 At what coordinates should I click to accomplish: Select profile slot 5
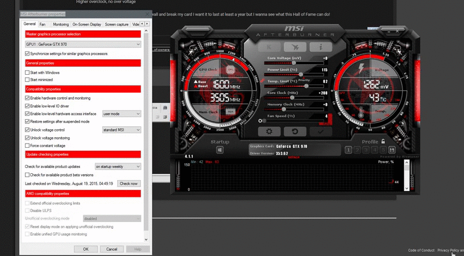(383, 150)
